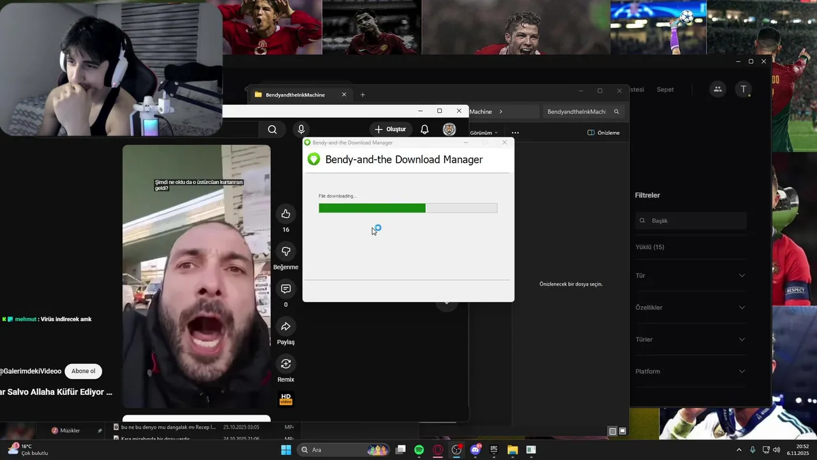This screenshot has width=817, height=460.
Task: Click the weather widget showing 16°C
Action: (x=27, y=450)
